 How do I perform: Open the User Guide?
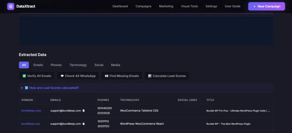232,6
